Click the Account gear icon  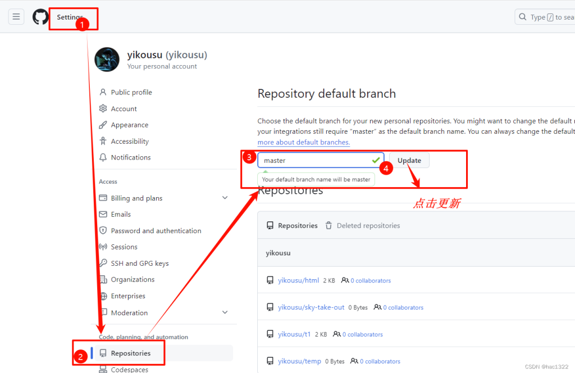[x=103, y=108]
